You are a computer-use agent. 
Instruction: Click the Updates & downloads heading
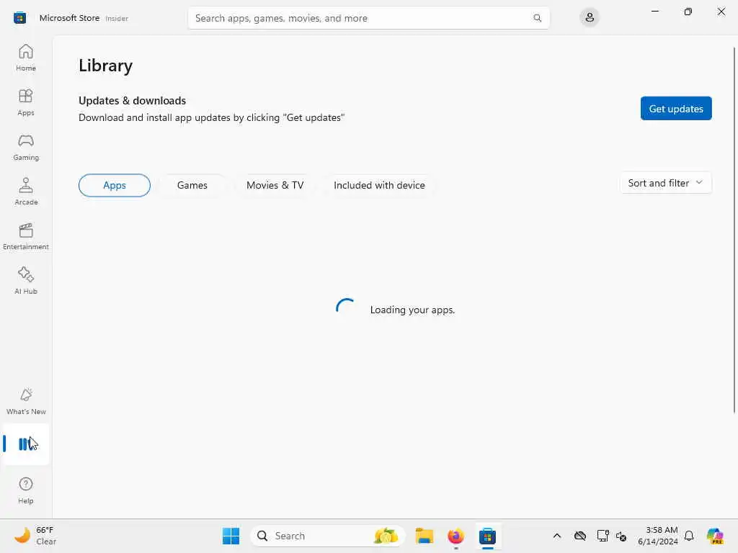(x=133, y=101)
